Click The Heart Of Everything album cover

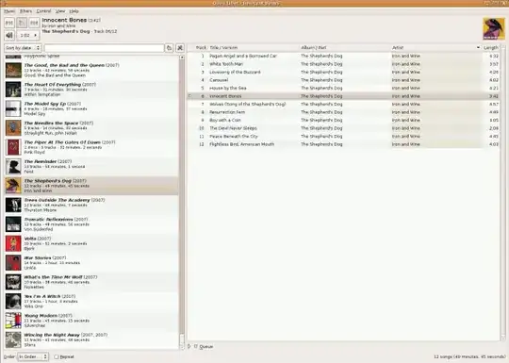coord(13,90)
